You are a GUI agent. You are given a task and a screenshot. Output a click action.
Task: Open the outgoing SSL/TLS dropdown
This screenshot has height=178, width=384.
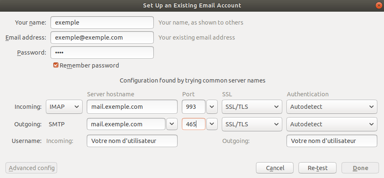point(252,124)
